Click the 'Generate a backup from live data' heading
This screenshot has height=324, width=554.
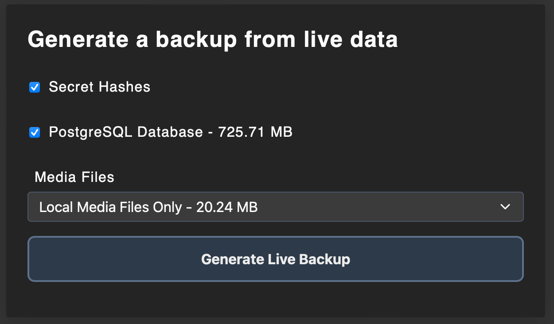[213, 39]
